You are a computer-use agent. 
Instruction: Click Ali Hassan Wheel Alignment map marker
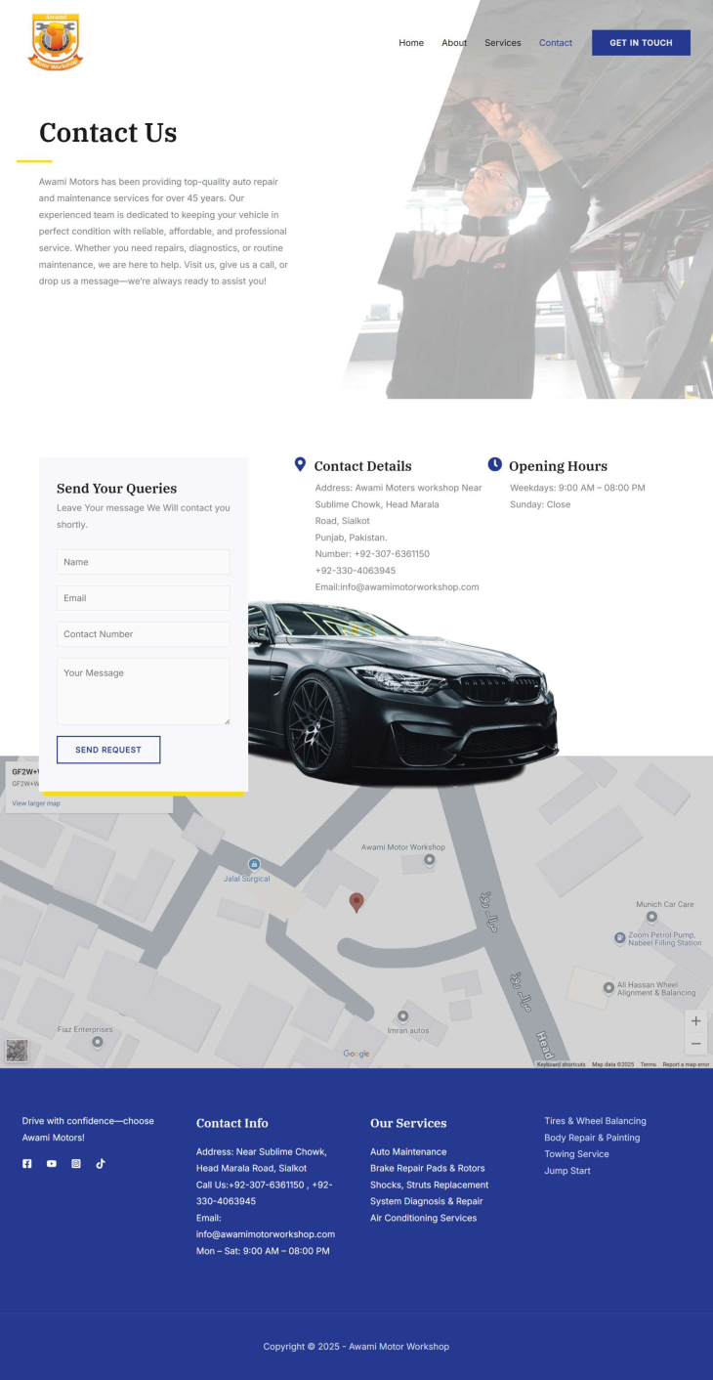608,988
